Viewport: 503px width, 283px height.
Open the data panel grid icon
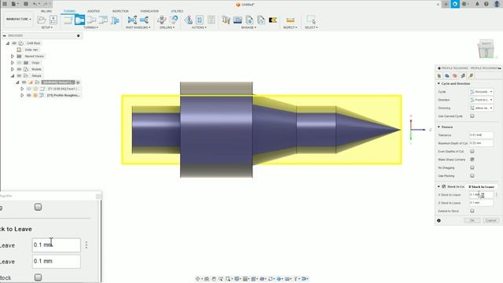click(x=5, y=4)
